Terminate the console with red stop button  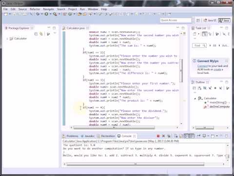(x=158, y=136)
